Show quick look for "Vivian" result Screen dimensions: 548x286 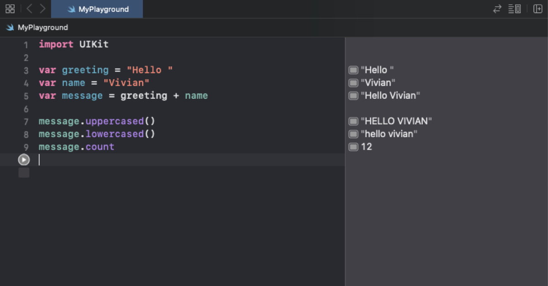(353, 83)
